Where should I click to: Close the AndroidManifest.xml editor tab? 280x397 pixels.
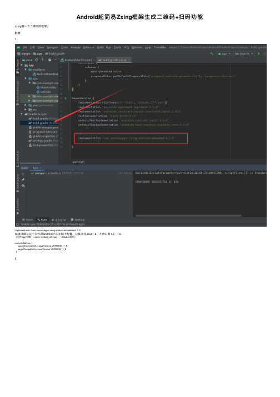(93, 60)
